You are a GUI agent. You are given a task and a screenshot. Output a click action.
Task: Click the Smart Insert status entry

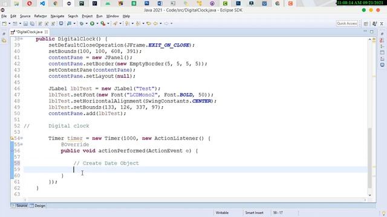coord(254,213)
